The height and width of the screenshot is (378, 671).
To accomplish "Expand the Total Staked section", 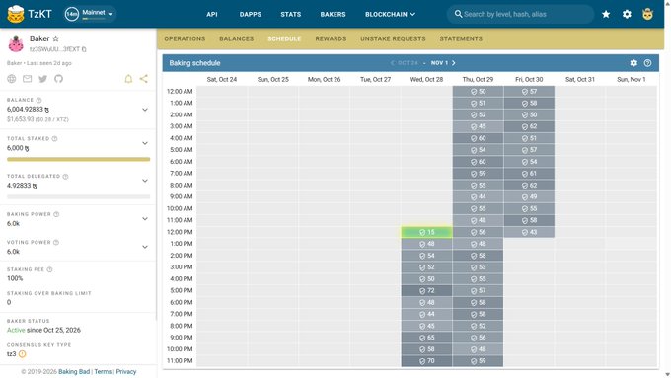I will tap(145, 143).
